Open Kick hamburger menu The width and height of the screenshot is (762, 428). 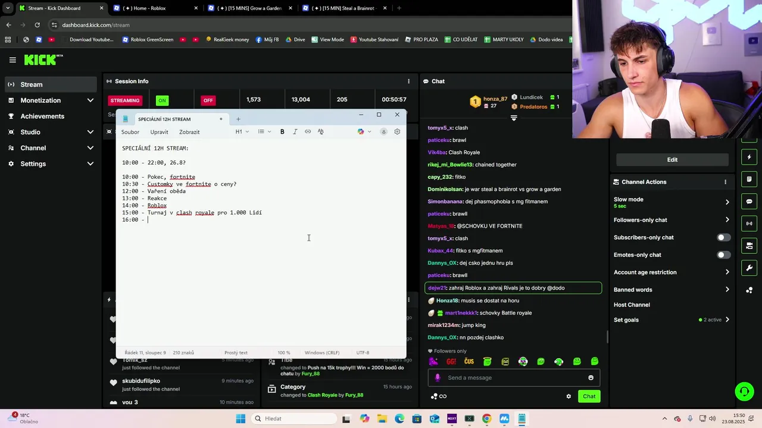tap(13, 60)
